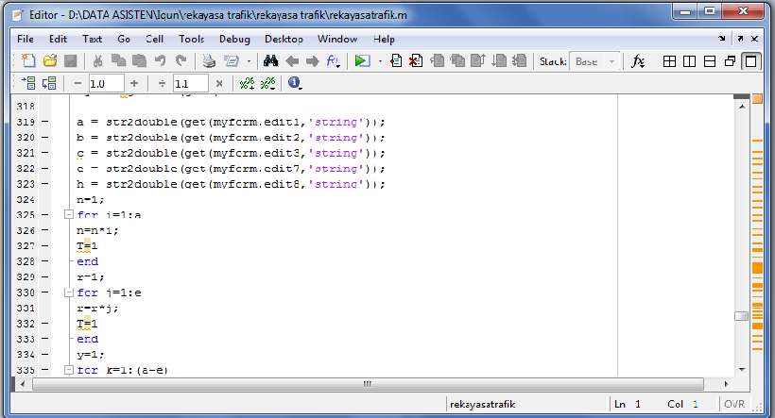This screenshot has width=775, height=418.
Task: Split editor left and right
Action: (x=689, y=61)
